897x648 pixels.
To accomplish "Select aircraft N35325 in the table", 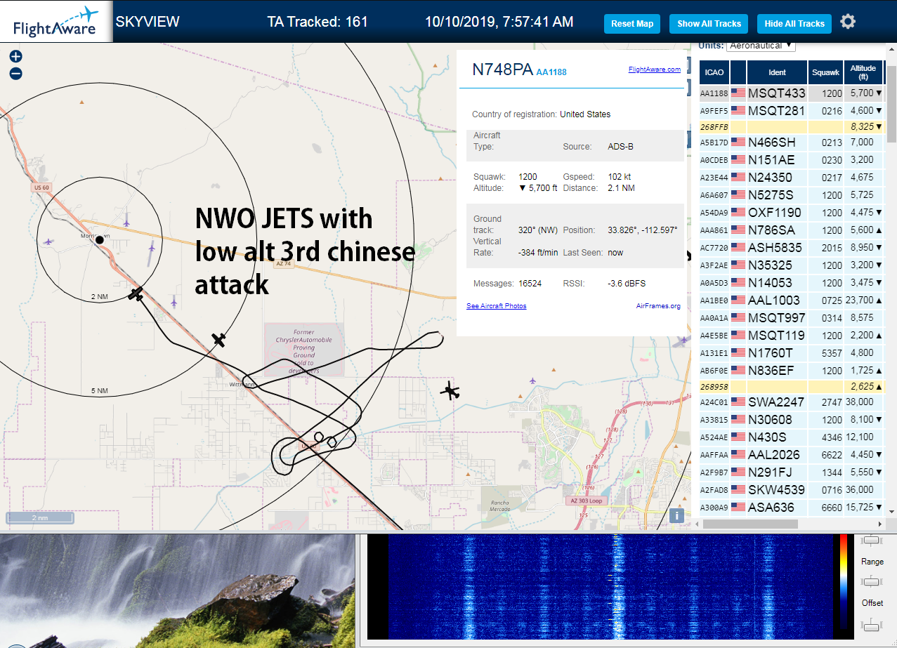I will (792, 265).
